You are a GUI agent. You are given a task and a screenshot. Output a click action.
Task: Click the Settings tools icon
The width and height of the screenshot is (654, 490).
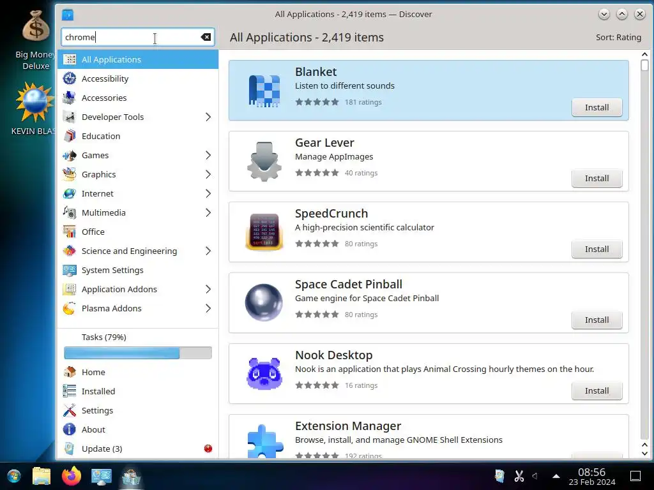[x=69, y=410]
